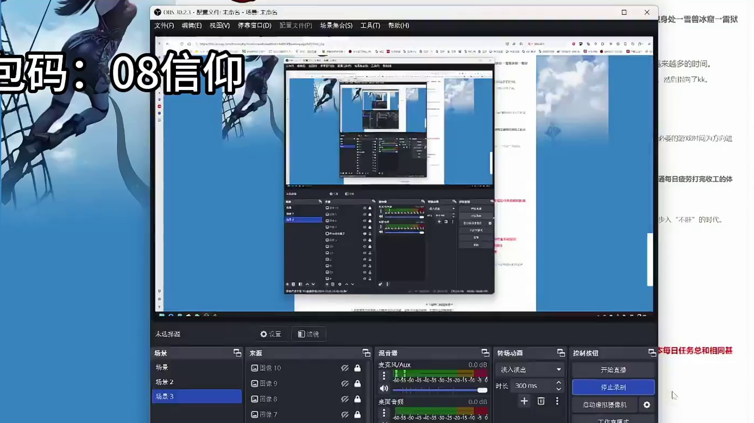Viewport: 754px width, 423px height.
Task: Increase 时长 with the up stepper arrow
Action: tap(559, 382)
